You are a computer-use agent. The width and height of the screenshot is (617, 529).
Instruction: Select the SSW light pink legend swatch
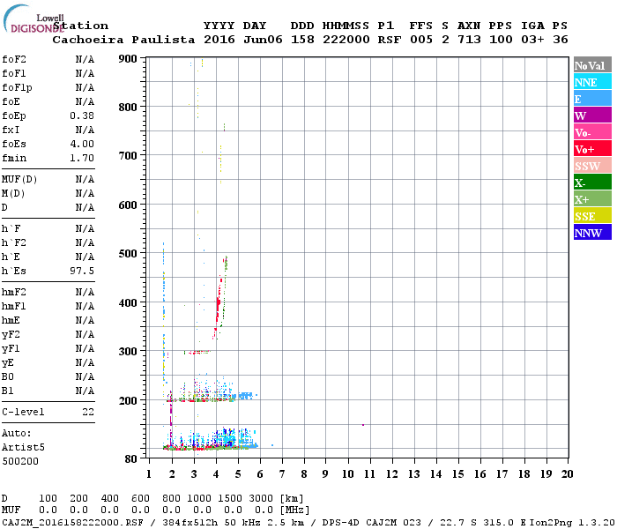[592, 166]
